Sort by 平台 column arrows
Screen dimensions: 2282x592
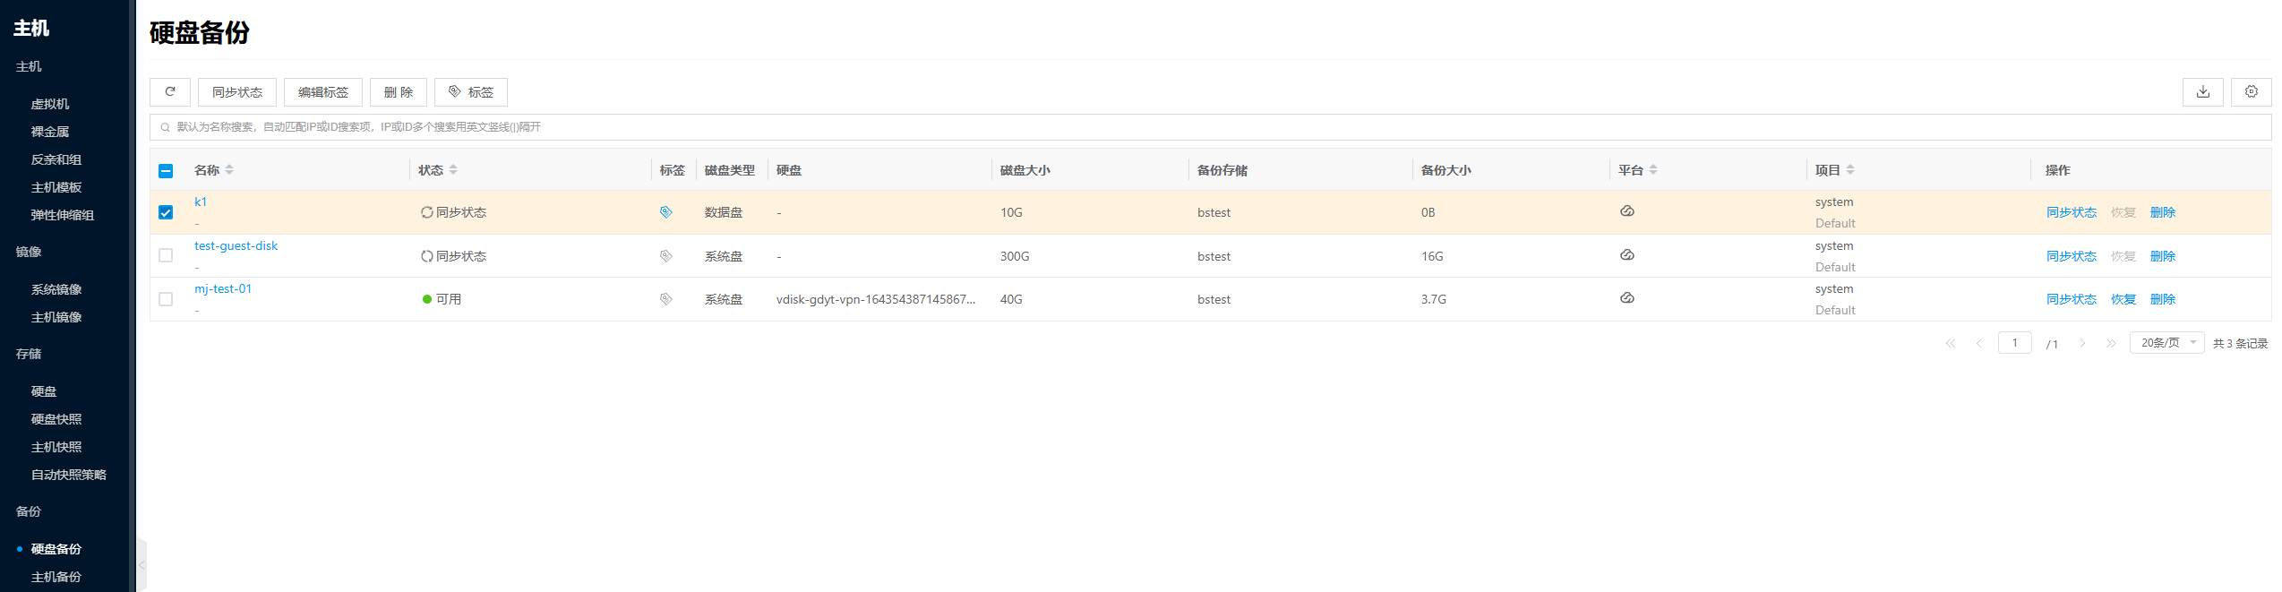1653,169
